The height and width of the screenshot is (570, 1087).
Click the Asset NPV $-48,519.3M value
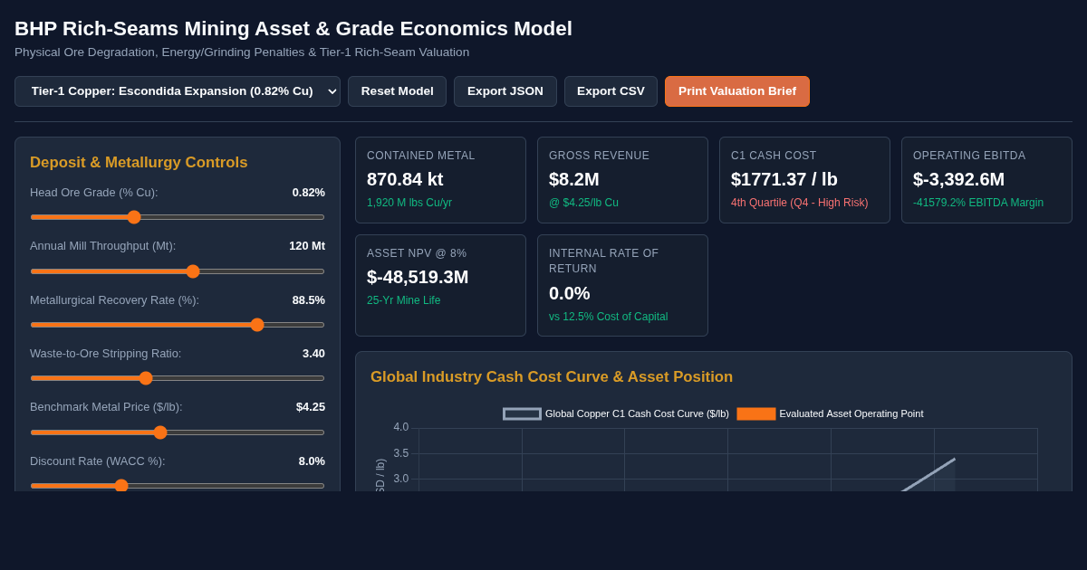[x=418, y=277]
